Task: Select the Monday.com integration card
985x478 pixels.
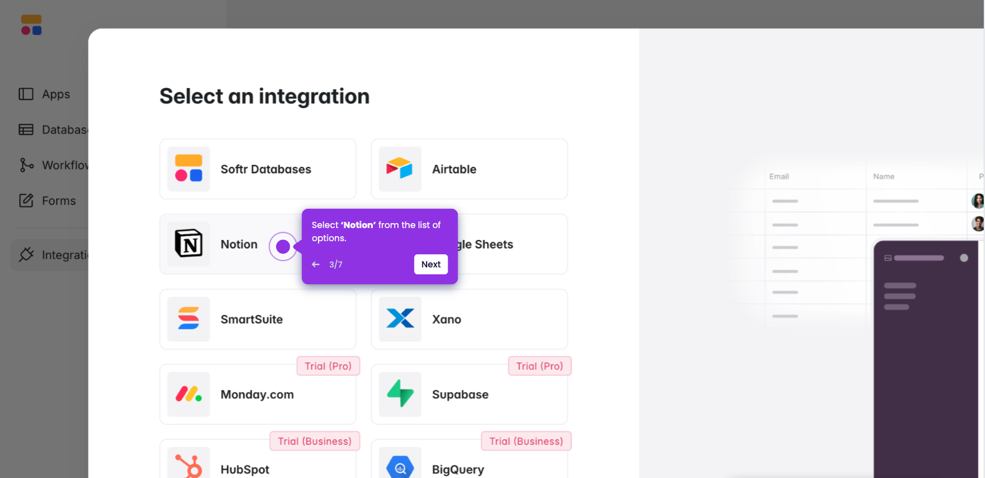Action: pyautogui.click(x=258, y=394)
